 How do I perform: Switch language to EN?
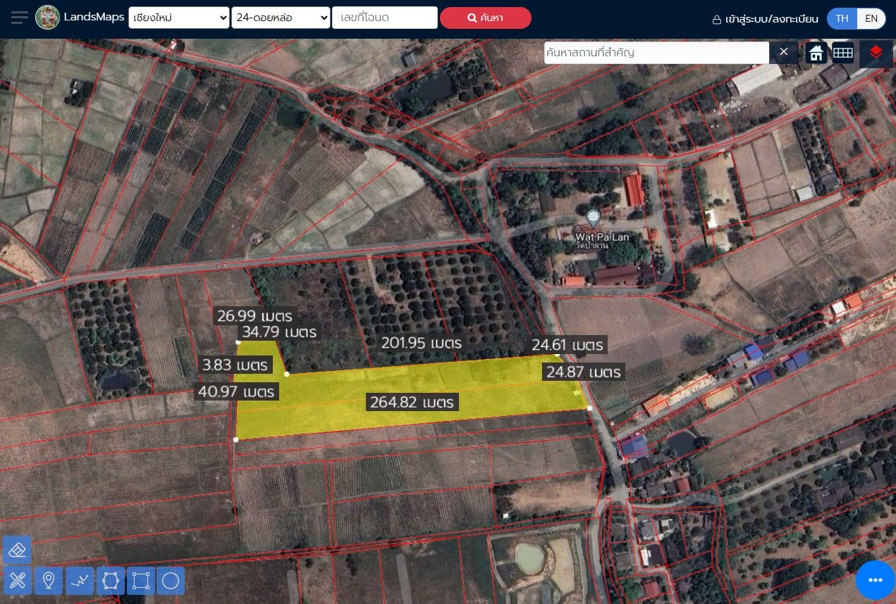pos(871,18)
